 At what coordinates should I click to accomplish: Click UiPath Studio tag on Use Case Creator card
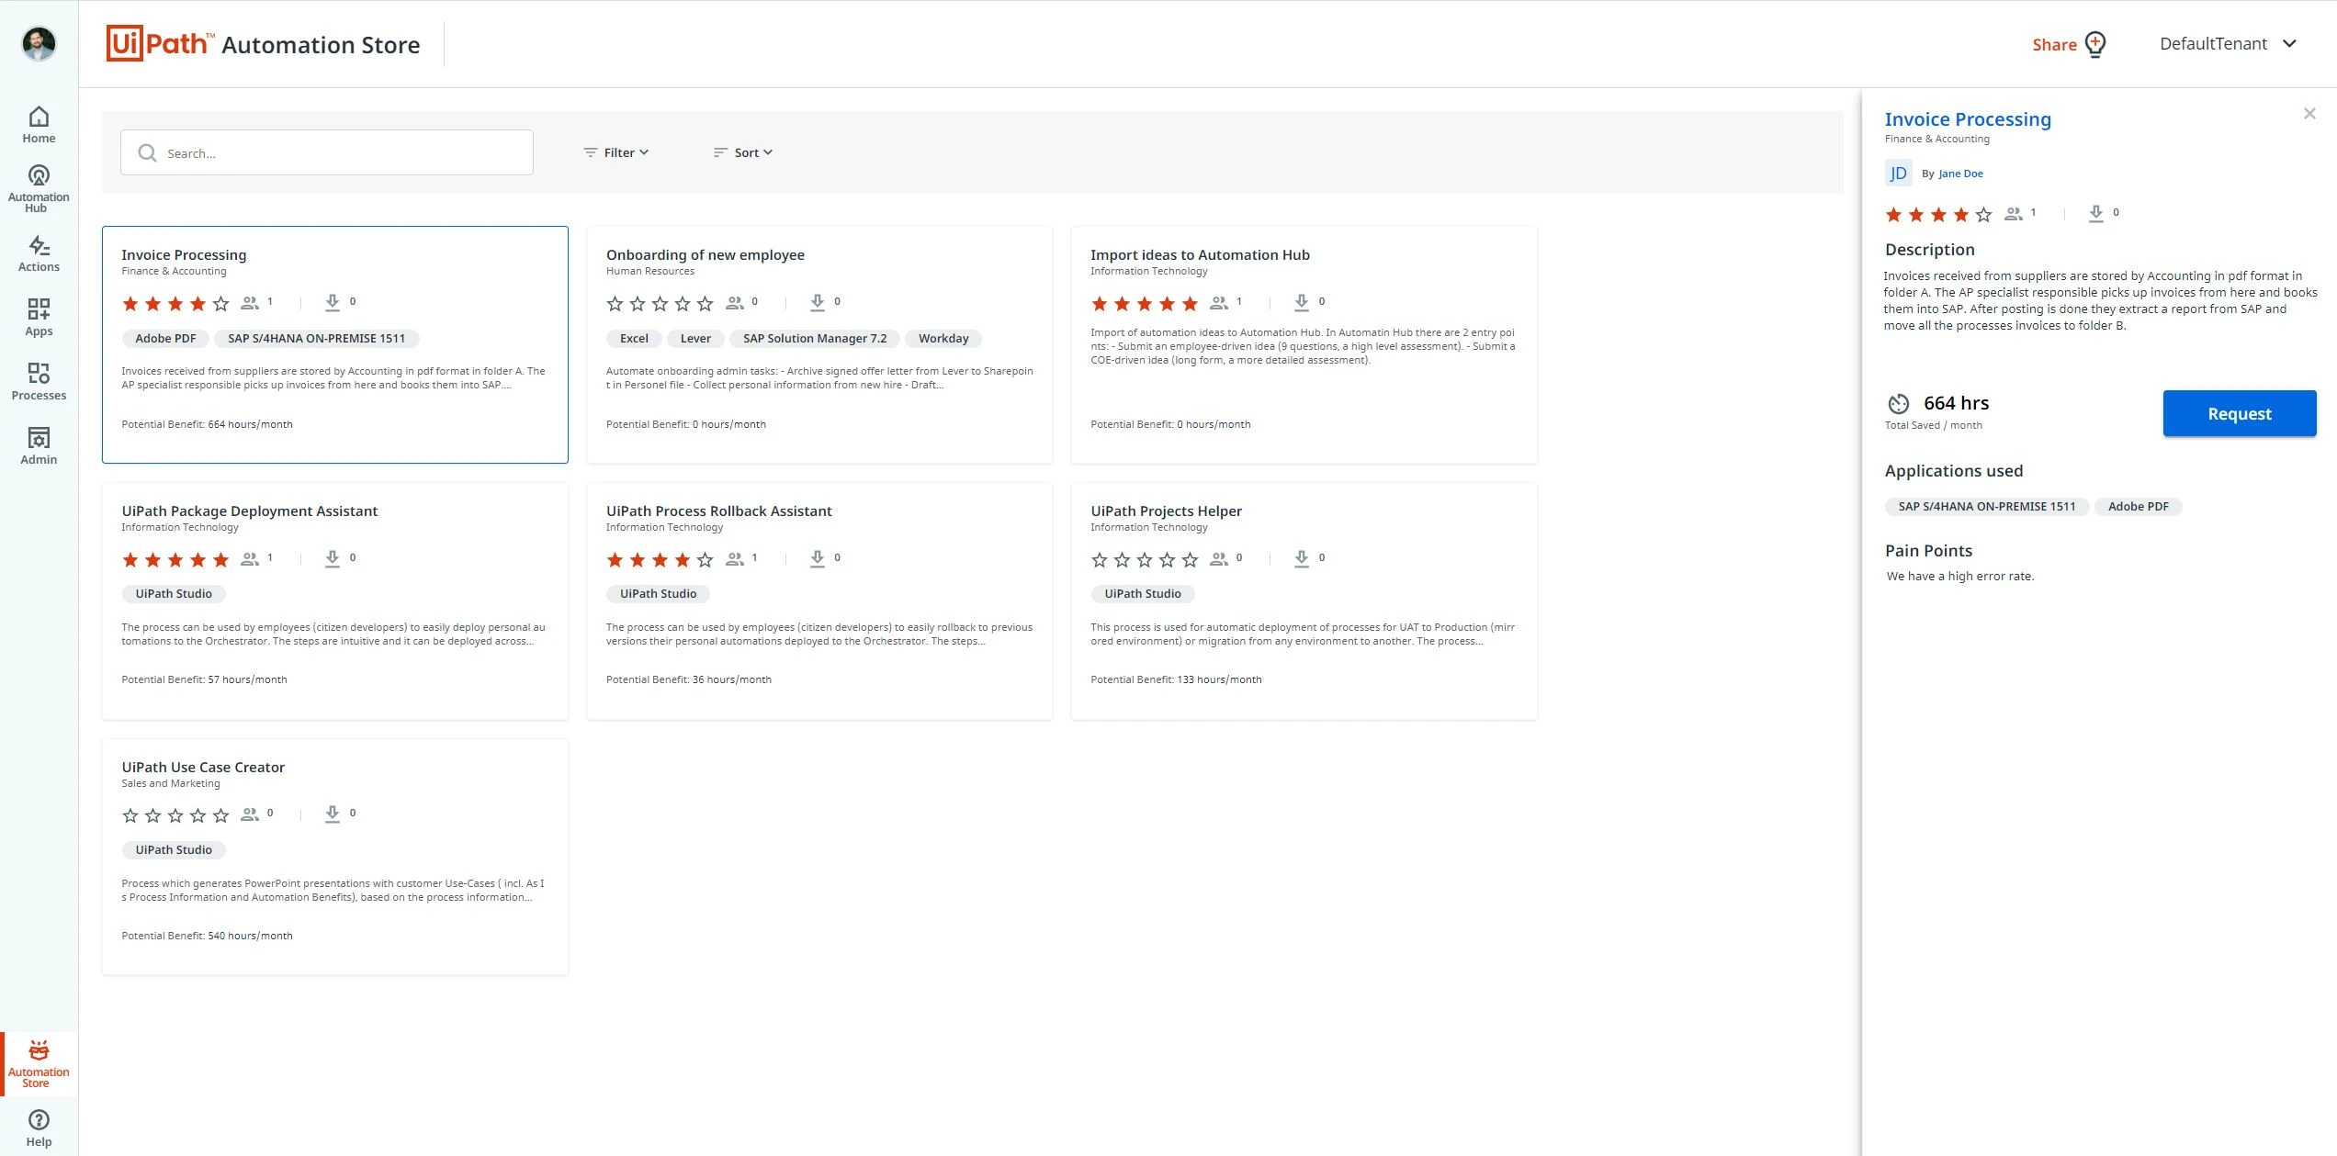coord(174,850)
